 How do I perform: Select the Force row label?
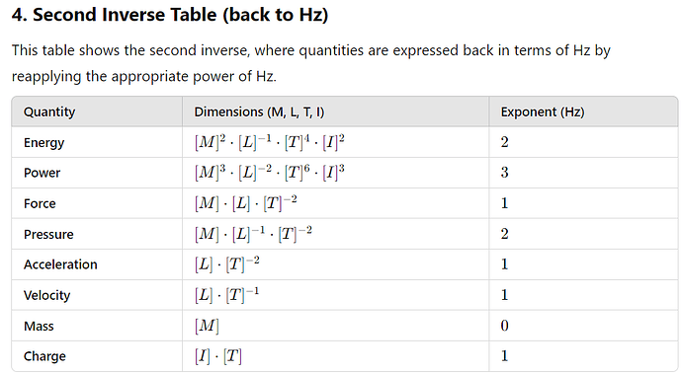click(x=40, y=203)
